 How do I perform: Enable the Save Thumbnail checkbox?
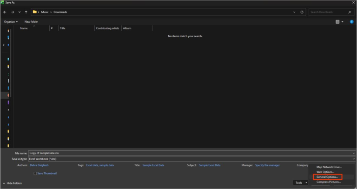(x=35, y=174)
